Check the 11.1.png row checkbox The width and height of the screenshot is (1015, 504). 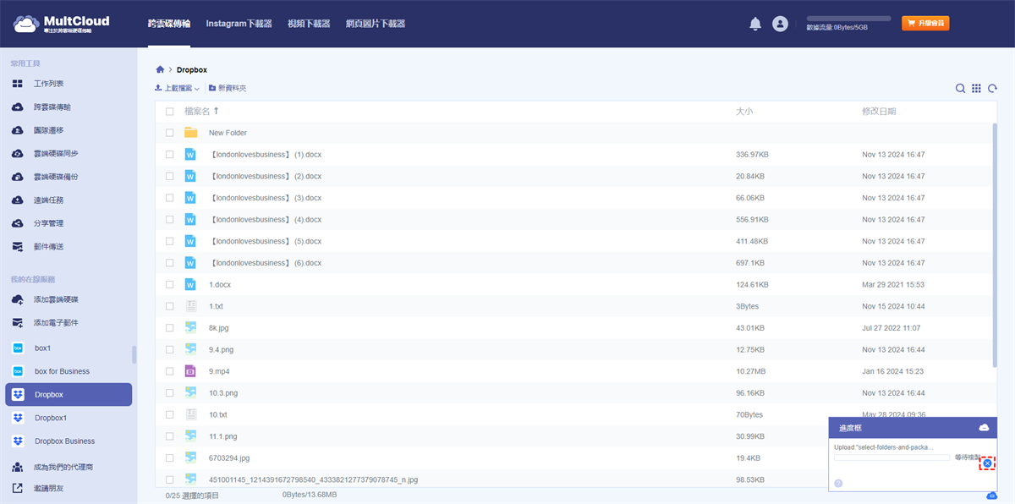click(170, 436)
